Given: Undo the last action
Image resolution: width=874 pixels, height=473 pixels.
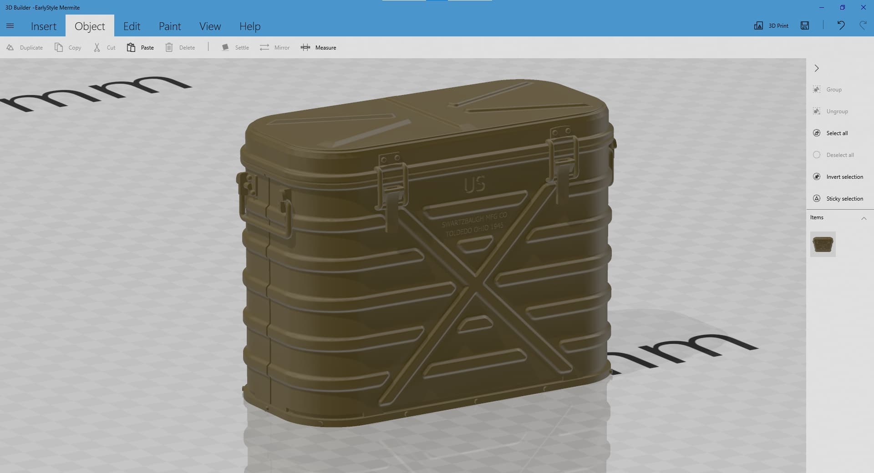Looking at the screenshot, I should [x=841, y=25].
